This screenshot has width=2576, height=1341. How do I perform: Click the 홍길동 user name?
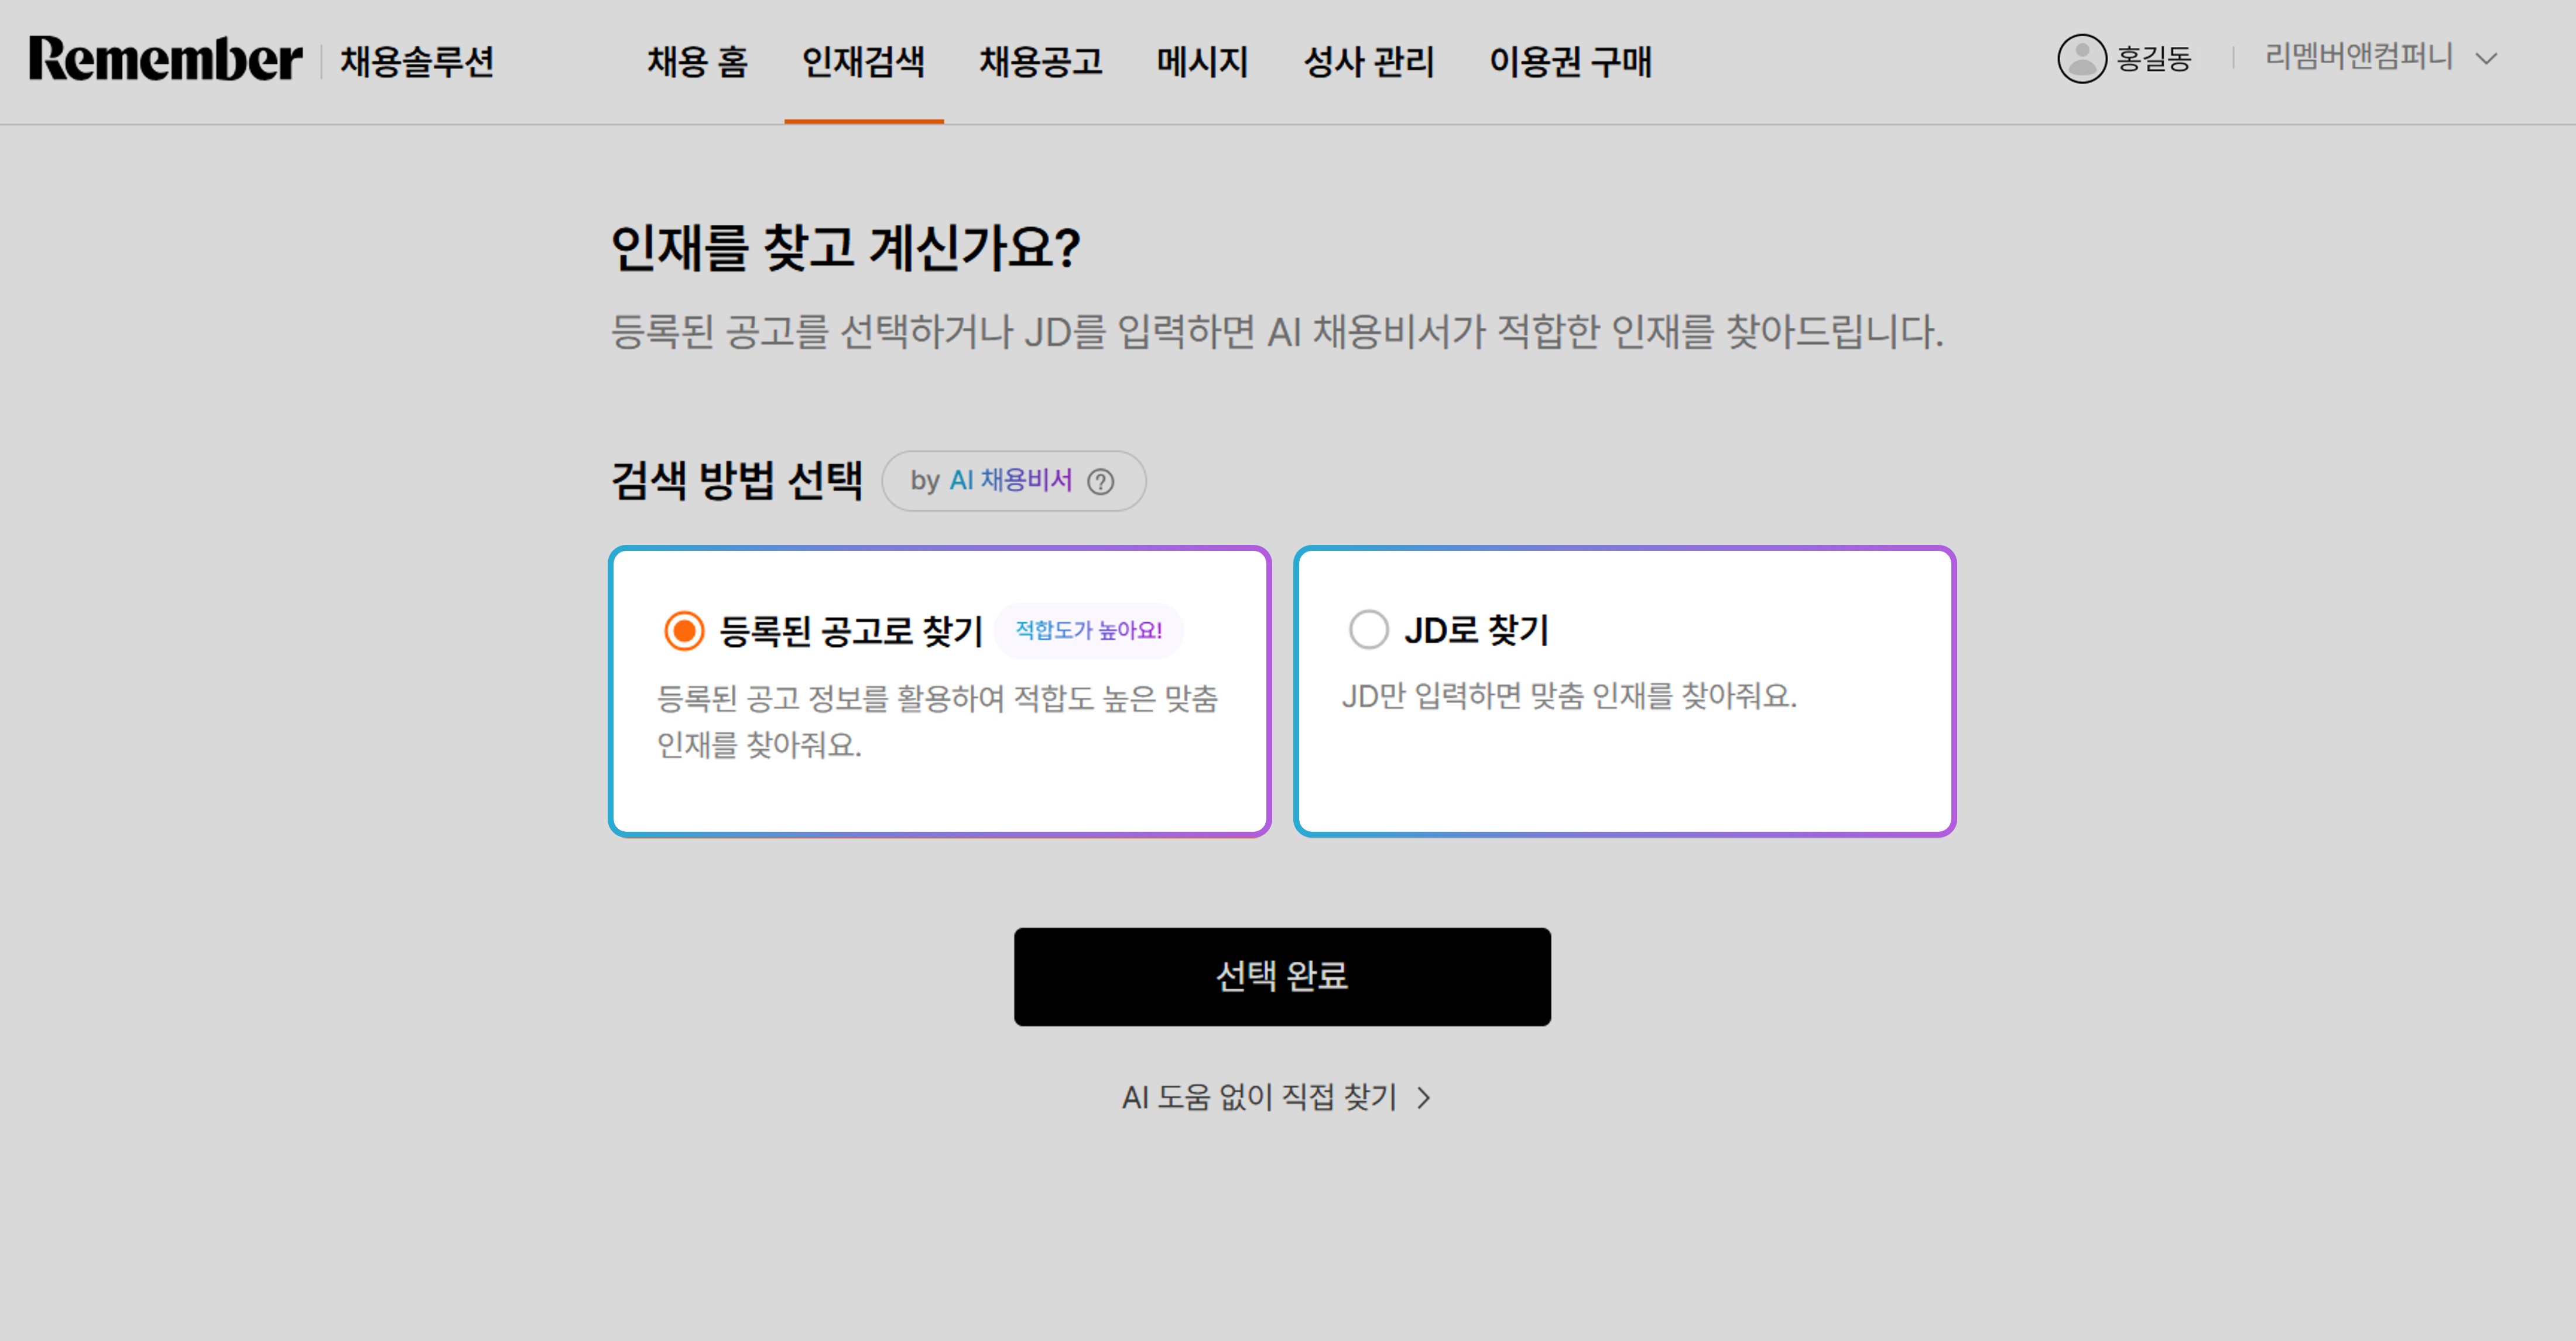pyautogui.click(x=2153, y=58)
